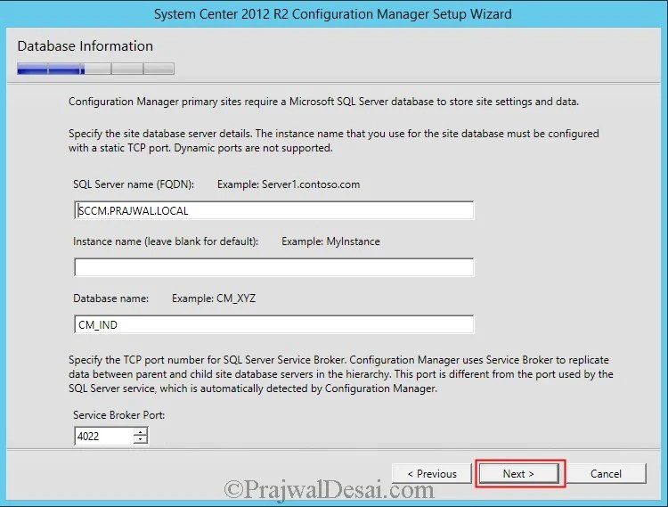This screenshot has height=507, width=668.
Task: Click 'Instance name (leave blank for default):' label
Action: (166, 241)
